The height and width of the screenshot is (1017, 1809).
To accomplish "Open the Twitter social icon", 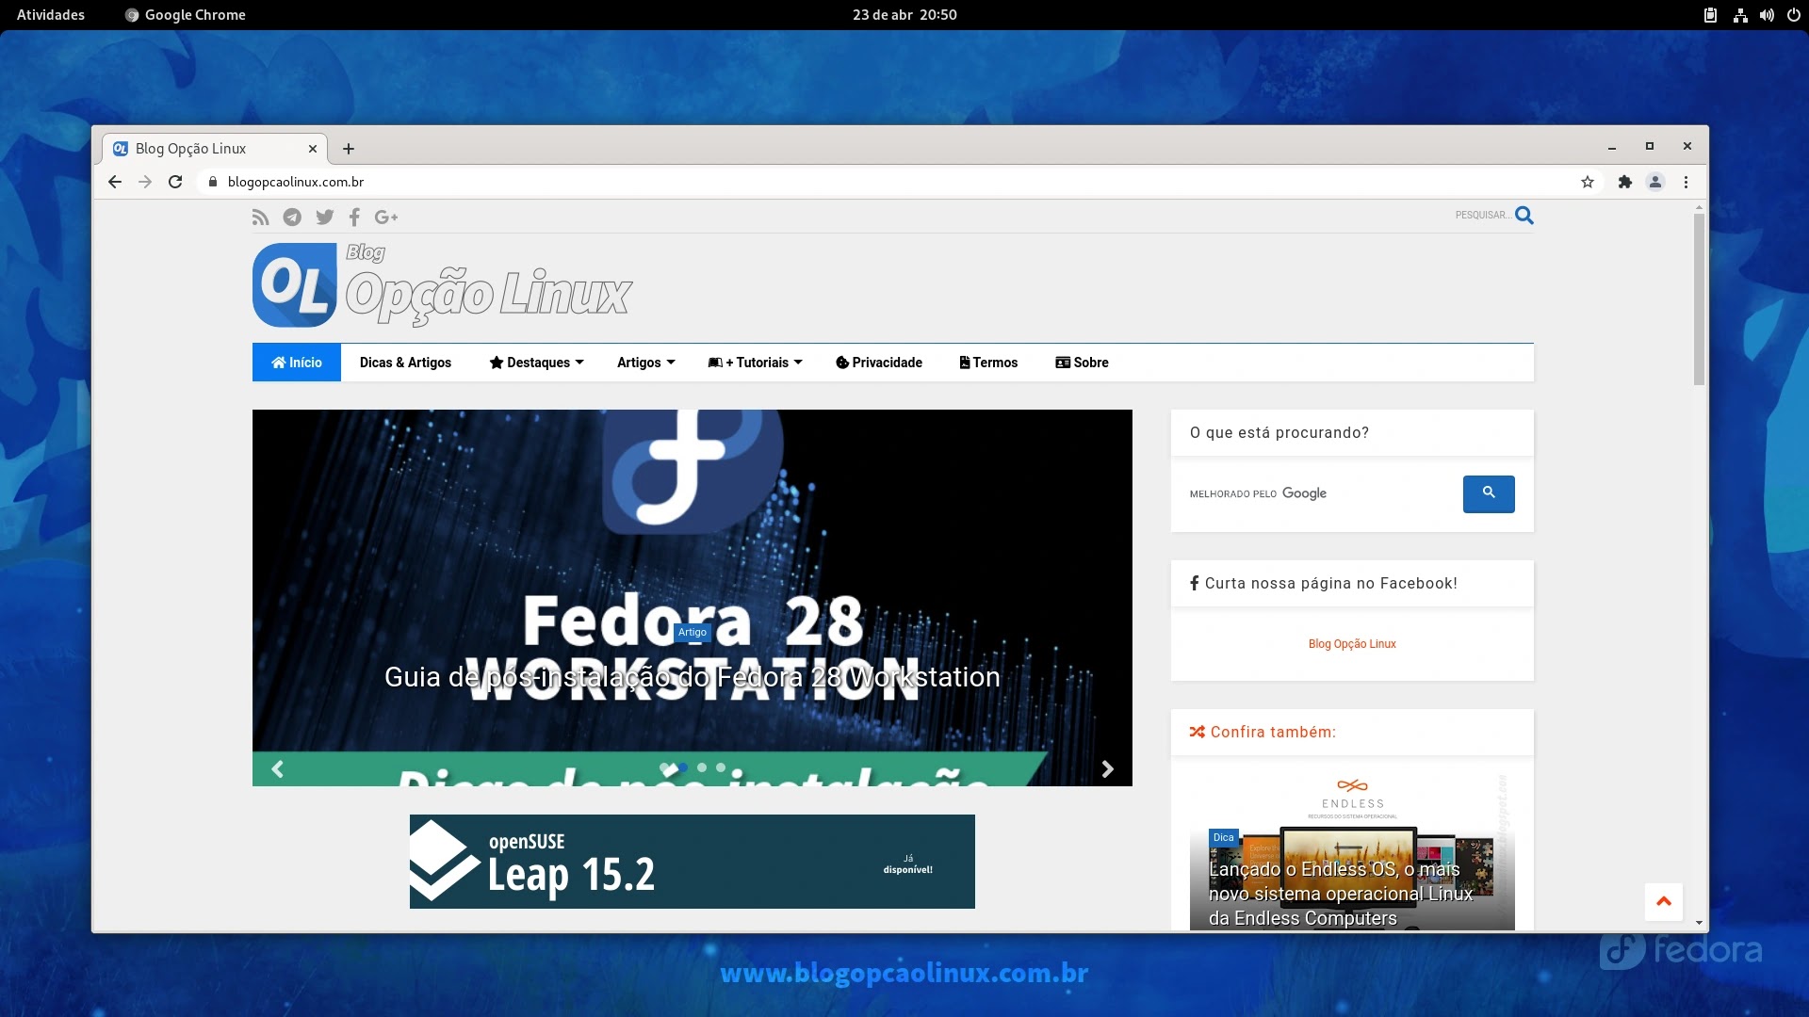I will click(x=325, y=218).
